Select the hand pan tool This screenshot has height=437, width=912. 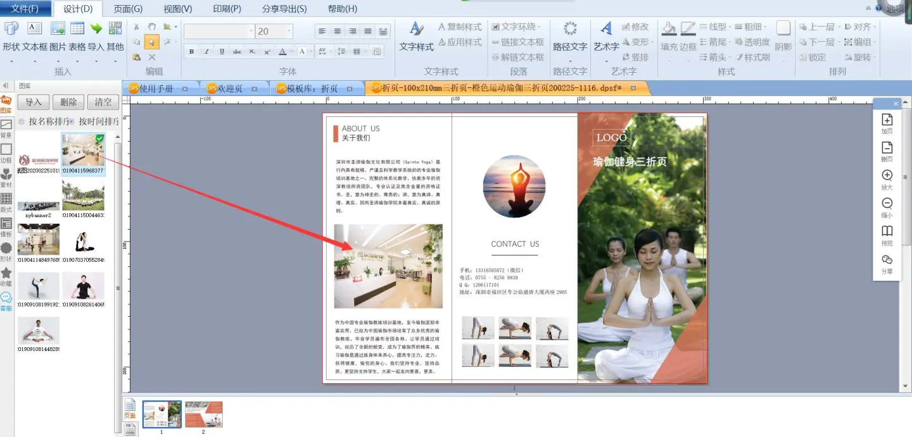click(x=152, y=27)
